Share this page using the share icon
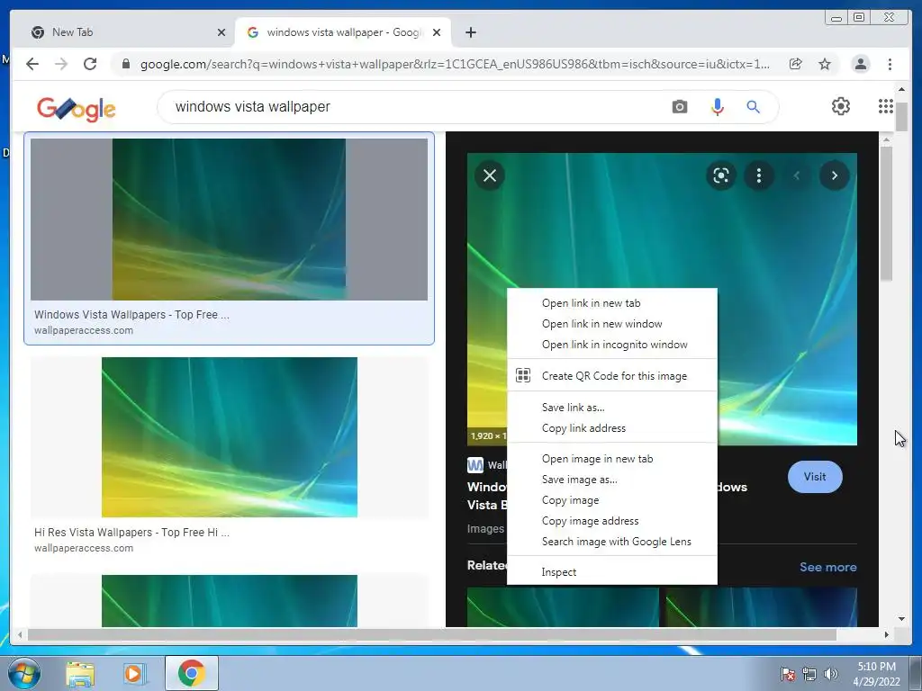Image resolution: width=922 pixels, height=691 pixels. click(796, 64)
